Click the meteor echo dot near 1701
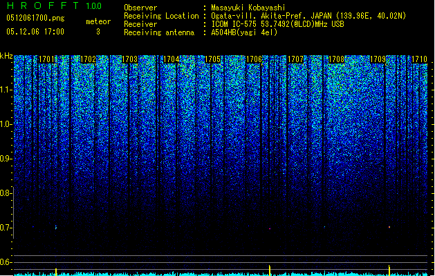The width and height of the screenshot is (435, 276). tap(56, 227)
